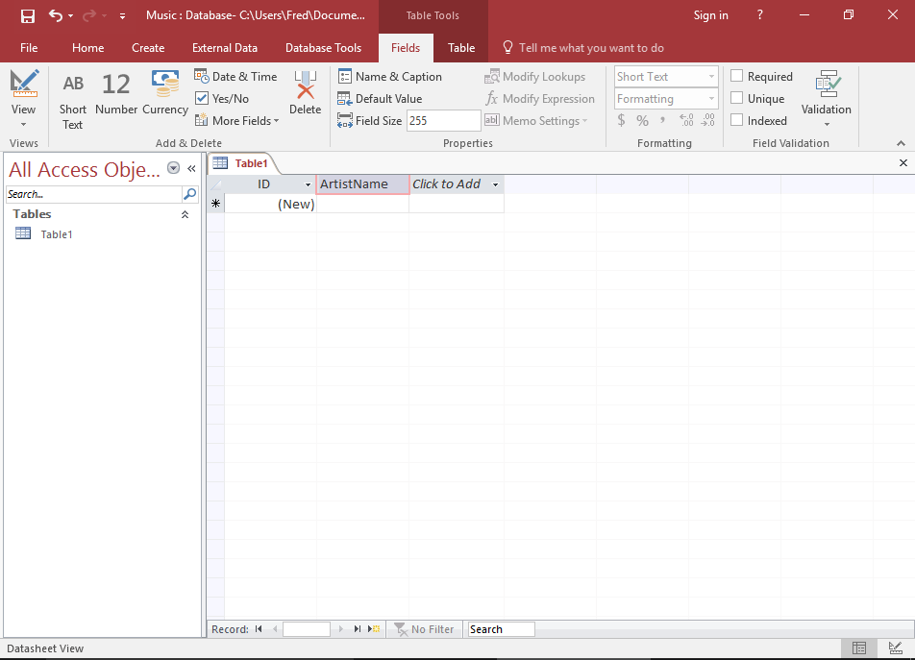The width and height of the screenshot is (915, 660).
Task: Open the More Fields dropdown
Action: coord(236,121)
